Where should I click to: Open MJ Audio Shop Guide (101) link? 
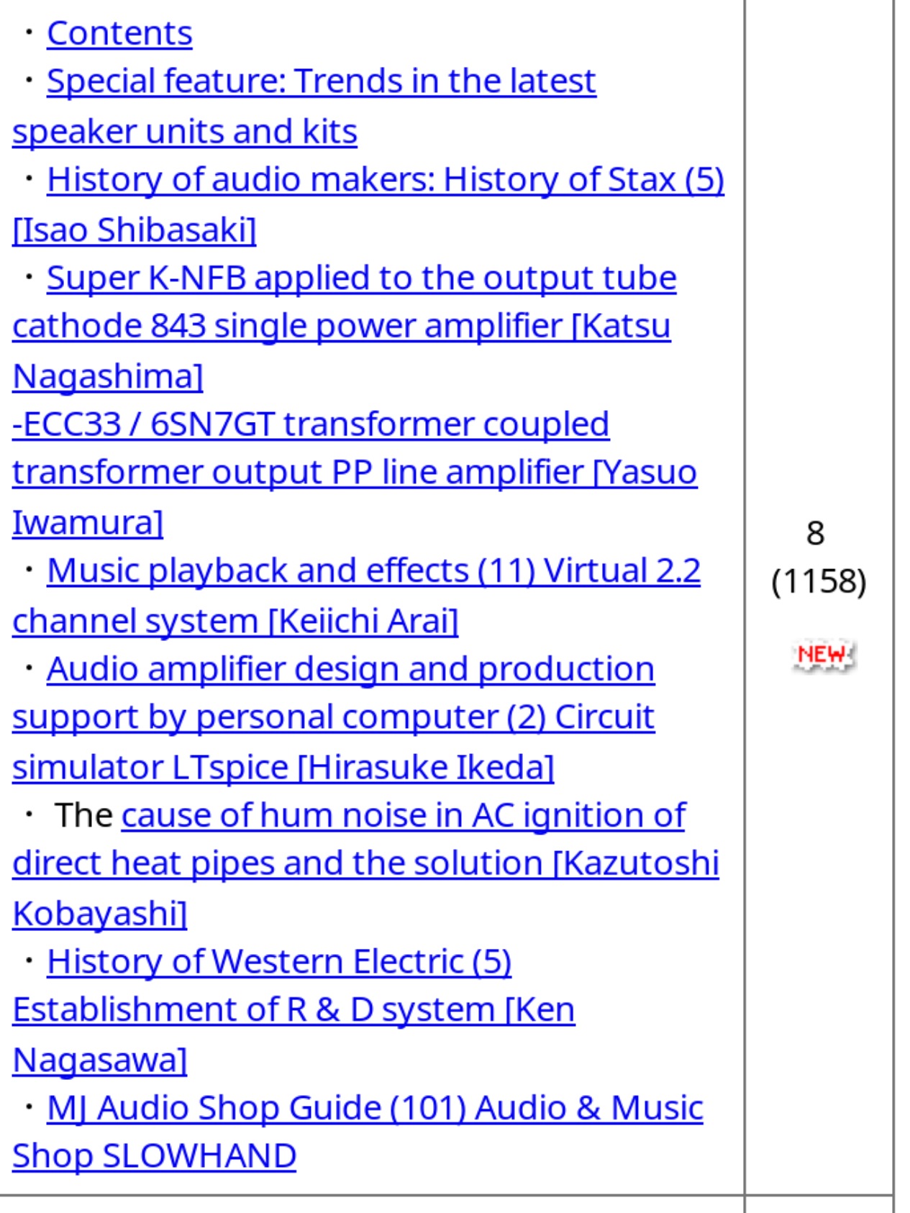tap(375, 1108)
